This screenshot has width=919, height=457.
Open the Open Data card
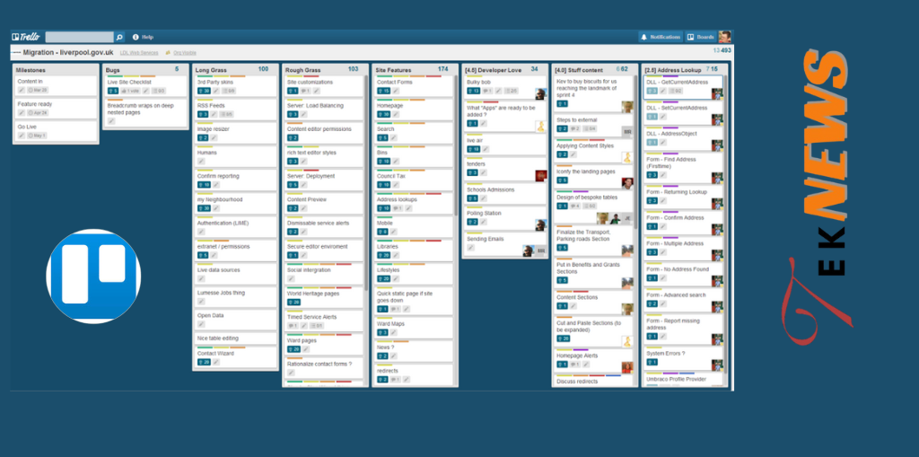236,320
